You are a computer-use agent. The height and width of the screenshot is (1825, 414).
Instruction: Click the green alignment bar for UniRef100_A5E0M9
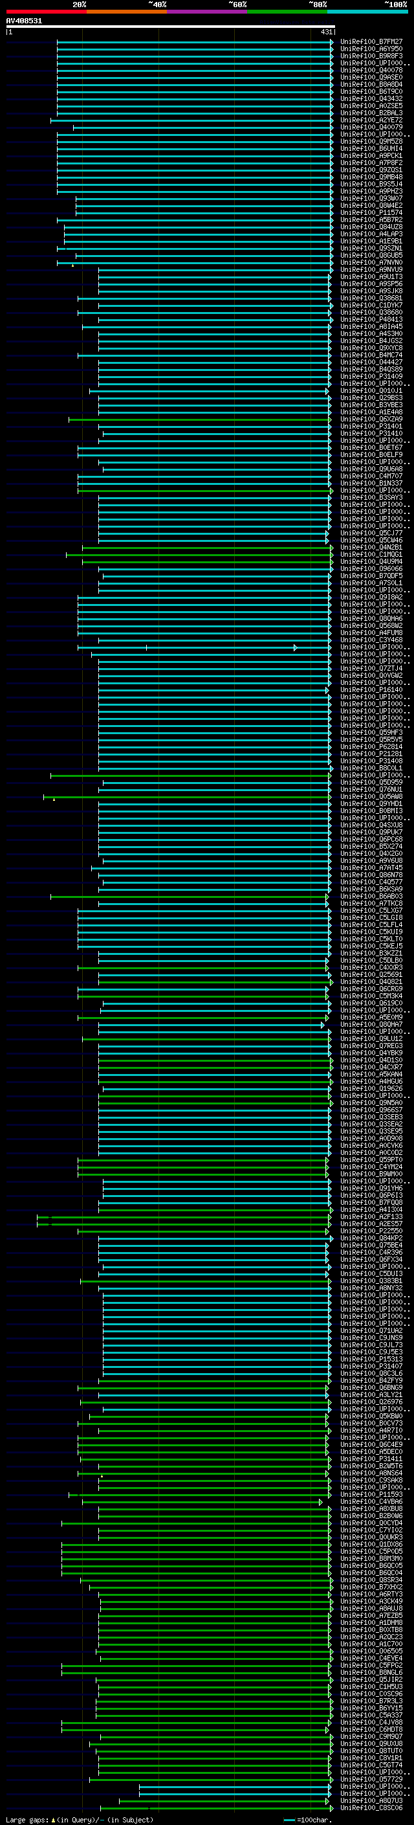(x=203, y=1017)
